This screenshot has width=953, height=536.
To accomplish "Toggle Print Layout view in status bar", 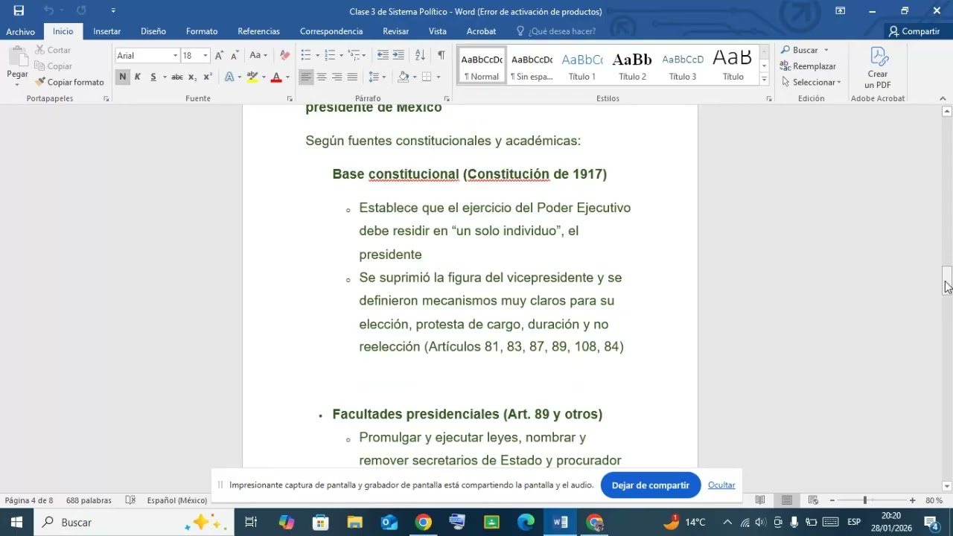I will 787,500.
